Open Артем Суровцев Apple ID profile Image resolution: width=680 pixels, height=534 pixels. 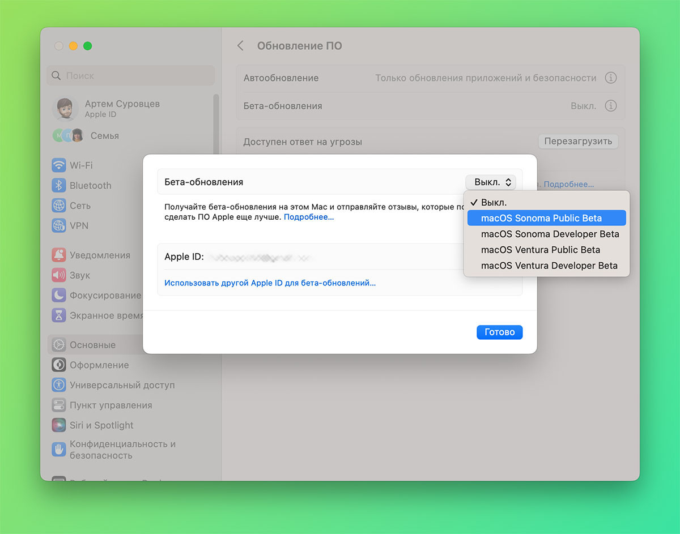[x=106, y=108]
